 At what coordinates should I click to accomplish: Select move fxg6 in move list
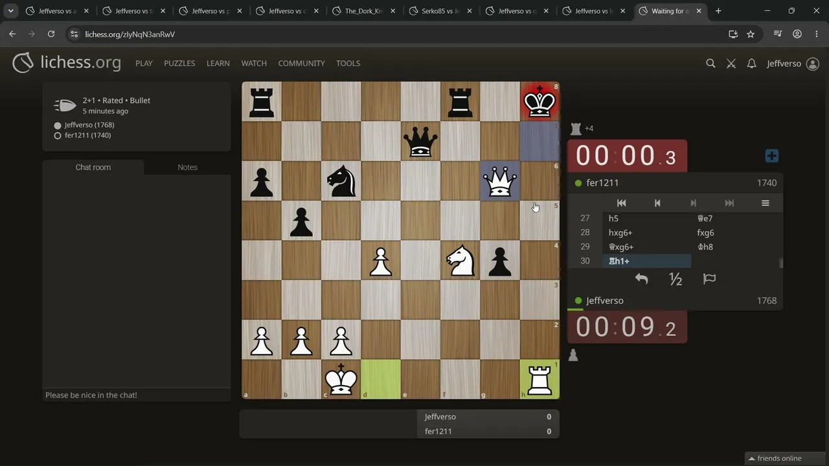(x=735, y=232)
